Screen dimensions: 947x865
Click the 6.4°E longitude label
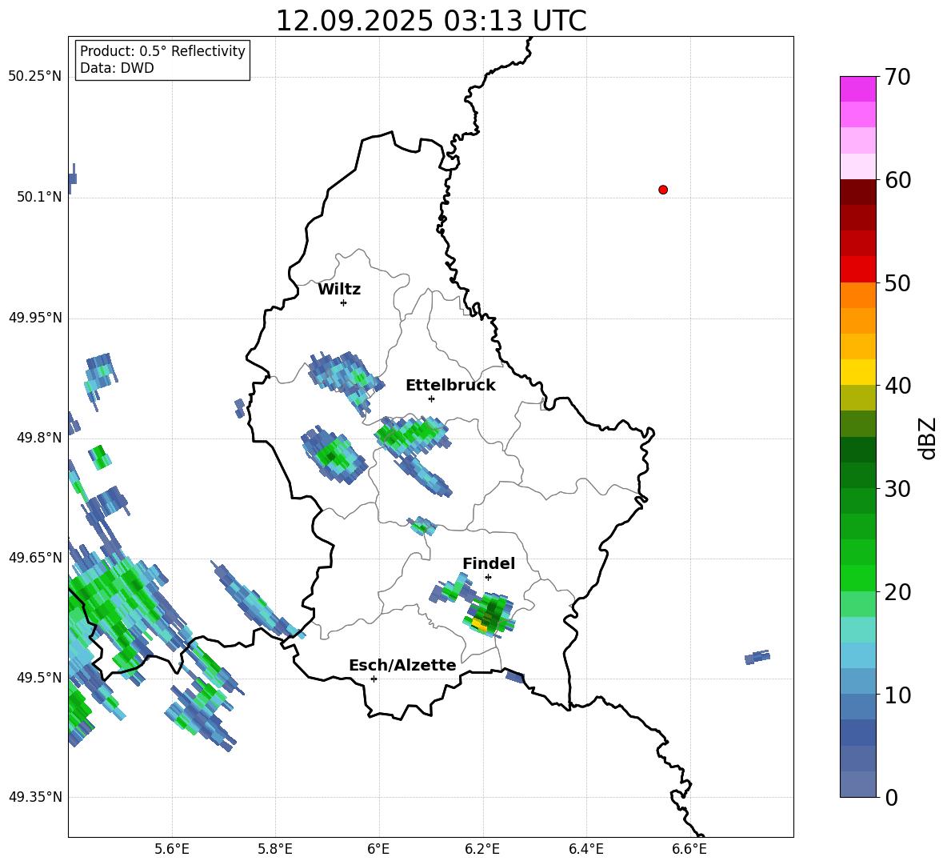[x=585, y=849]
